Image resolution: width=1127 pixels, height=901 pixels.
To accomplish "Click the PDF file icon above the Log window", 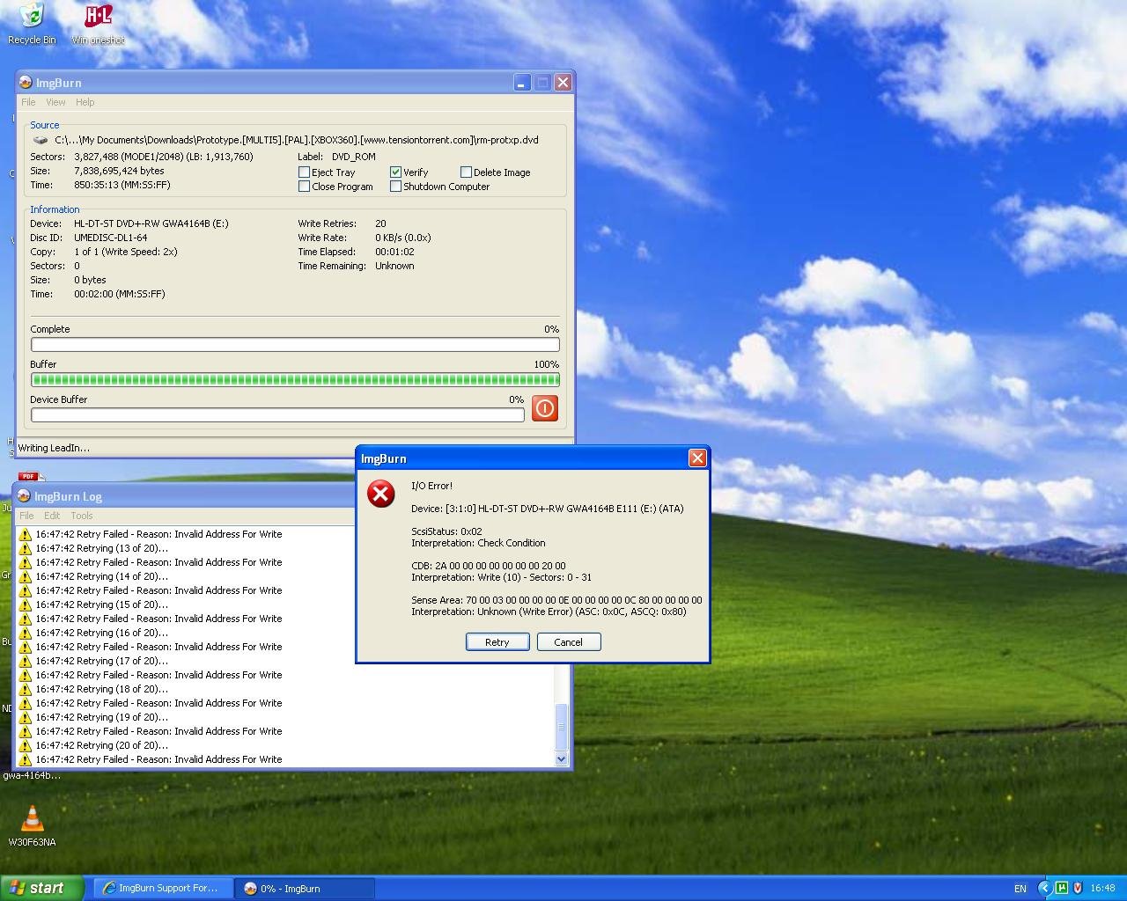I will 30,477.
